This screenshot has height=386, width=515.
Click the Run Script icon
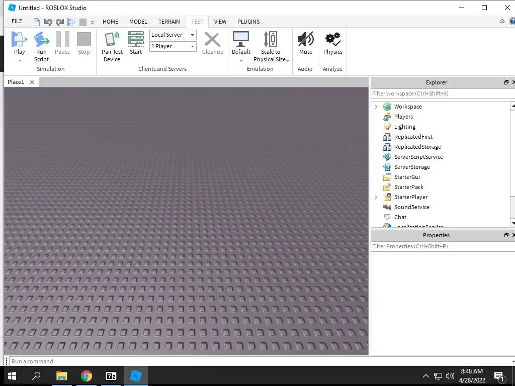(x=41, y=39)
